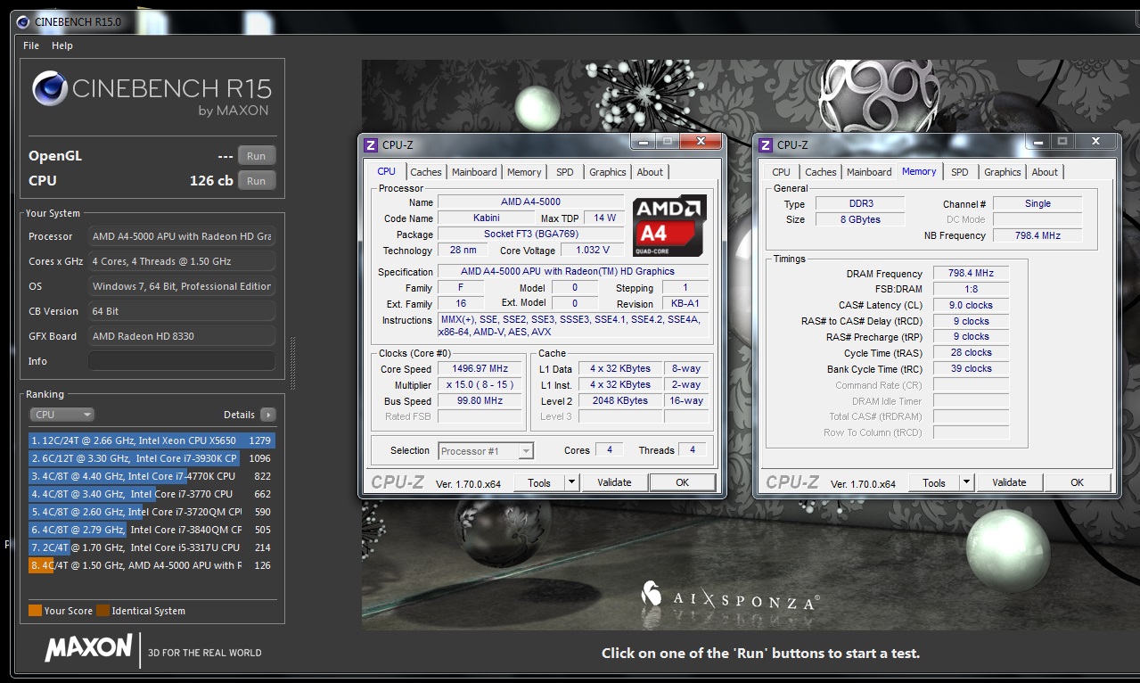The width and height of the screenshot is (1140, 683).
Task: Click the Info input field
Action: 181,361
